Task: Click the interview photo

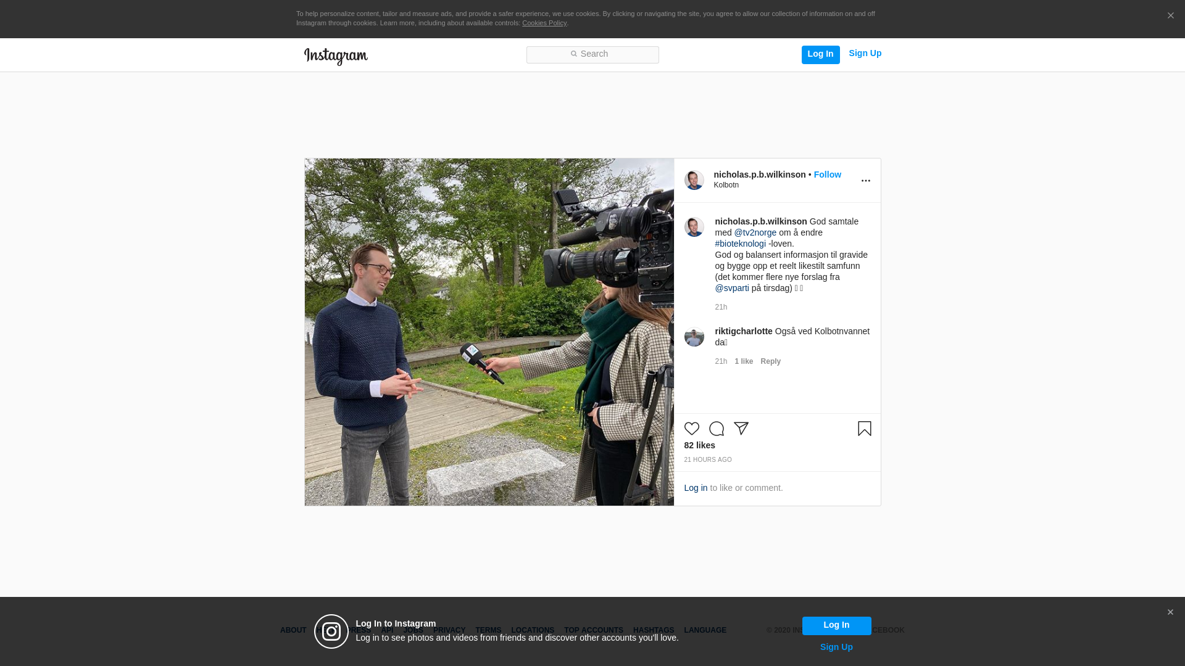Action: pos(489,332)
